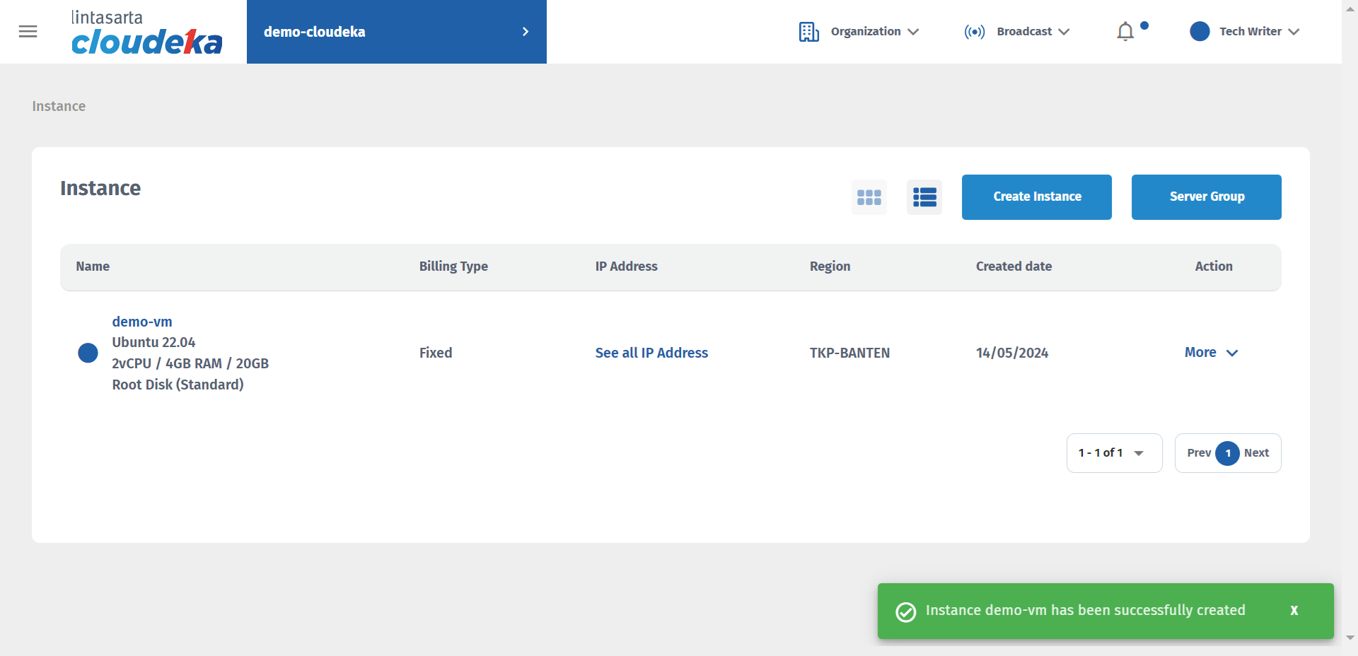Switch to grid view layout
The height and width of the screenshot is (656, 1358).
[x=869, y=197]
